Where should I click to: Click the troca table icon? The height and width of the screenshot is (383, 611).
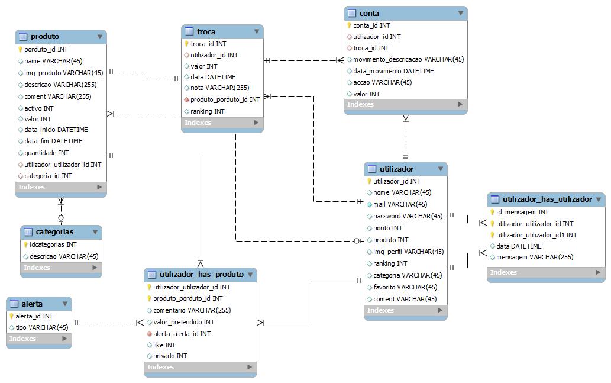[189, 31]
